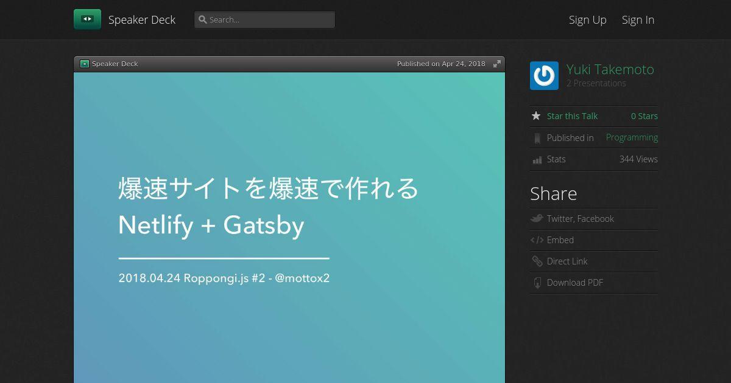This screenshot has width=731, height=383.
Task: Click 'Speaker Deck' text in player title bar
Action: click(x=115, y=64)
